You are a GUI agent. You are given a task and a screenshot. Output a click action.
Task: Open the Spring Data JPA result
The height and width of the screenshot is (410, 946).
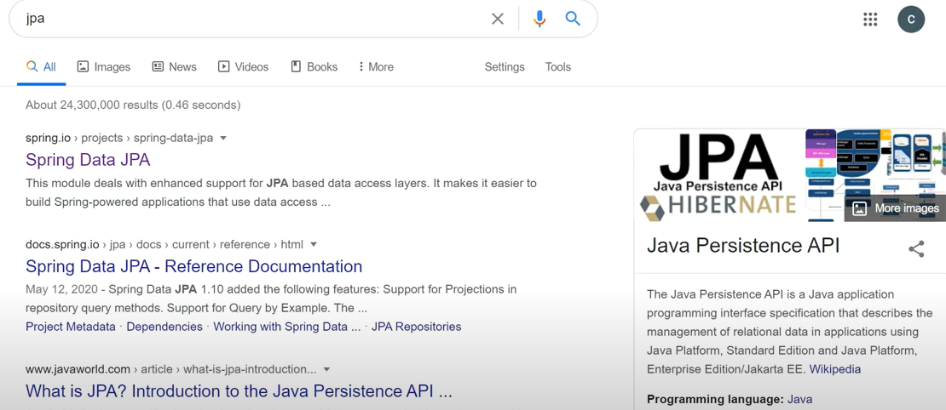(x=88, y=160)
